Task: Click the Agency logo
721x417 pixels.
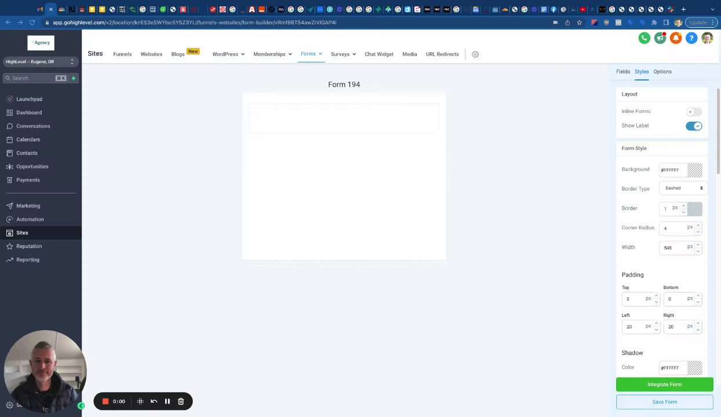Action: (41, 43)
